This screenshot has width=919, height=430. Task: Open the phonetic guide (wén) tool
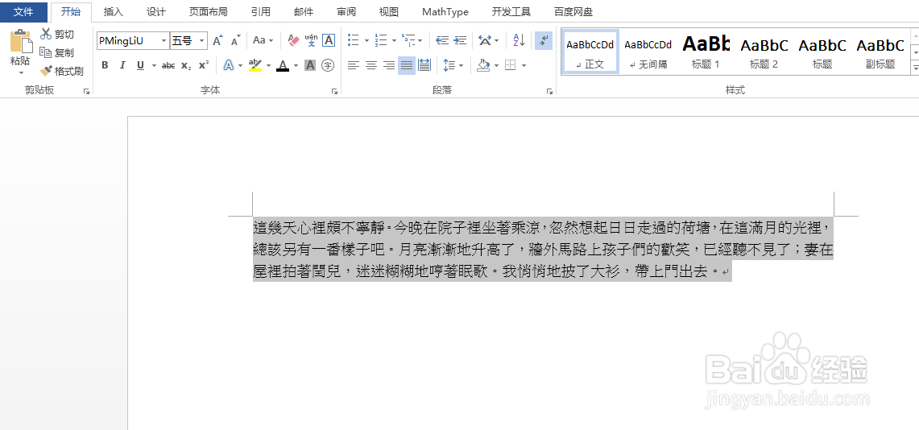[311, 40]
